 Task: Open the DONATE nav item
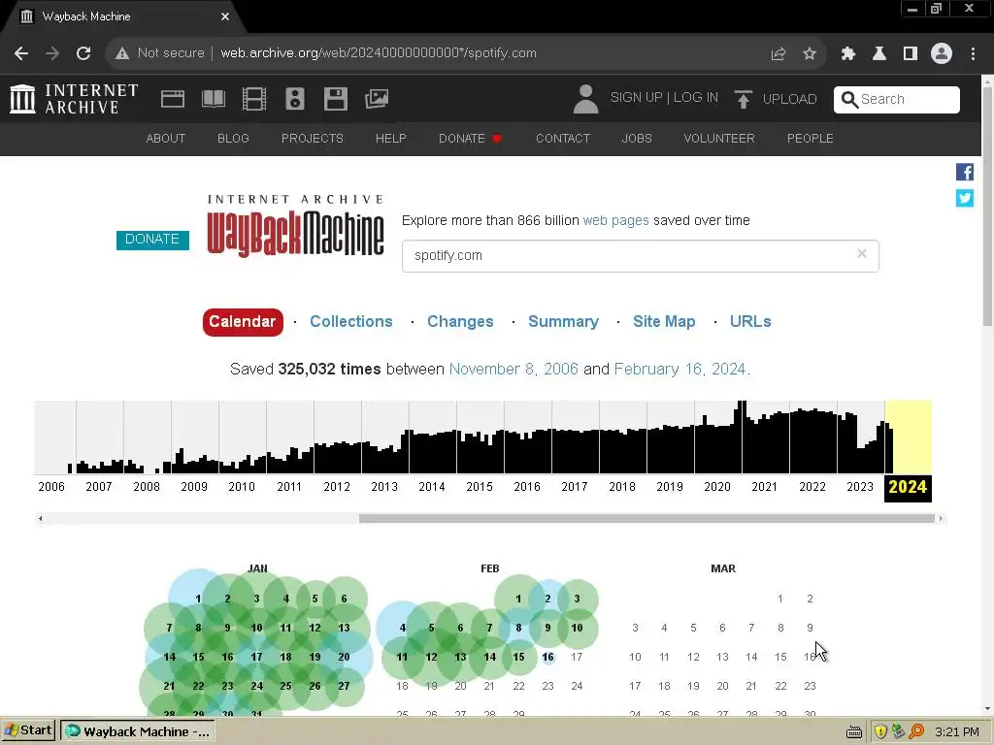pos(470,138)
